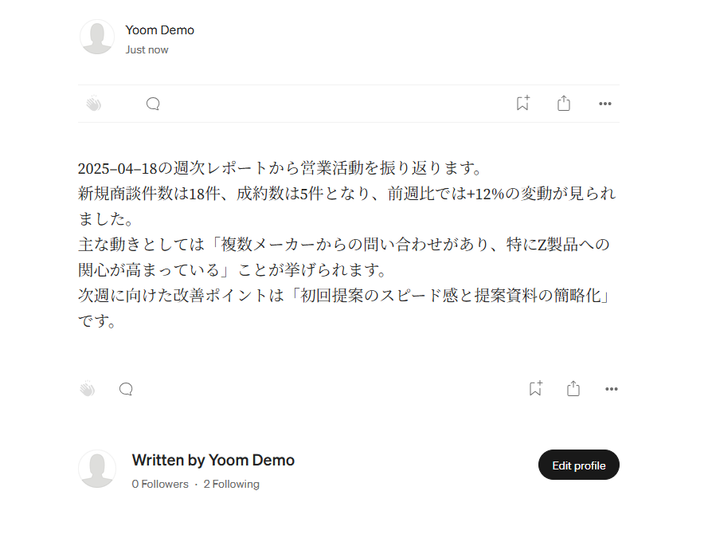The width and height of the screenshot is (708, 538).
Task: Click the bottom author avatar image
Action: [x=97, y=469]
